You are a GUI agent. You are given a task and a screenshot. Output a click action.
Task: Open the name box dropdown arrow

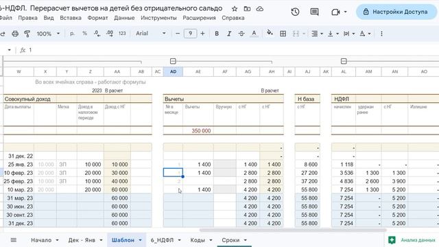pyautogui.click(x=9, y=50)
